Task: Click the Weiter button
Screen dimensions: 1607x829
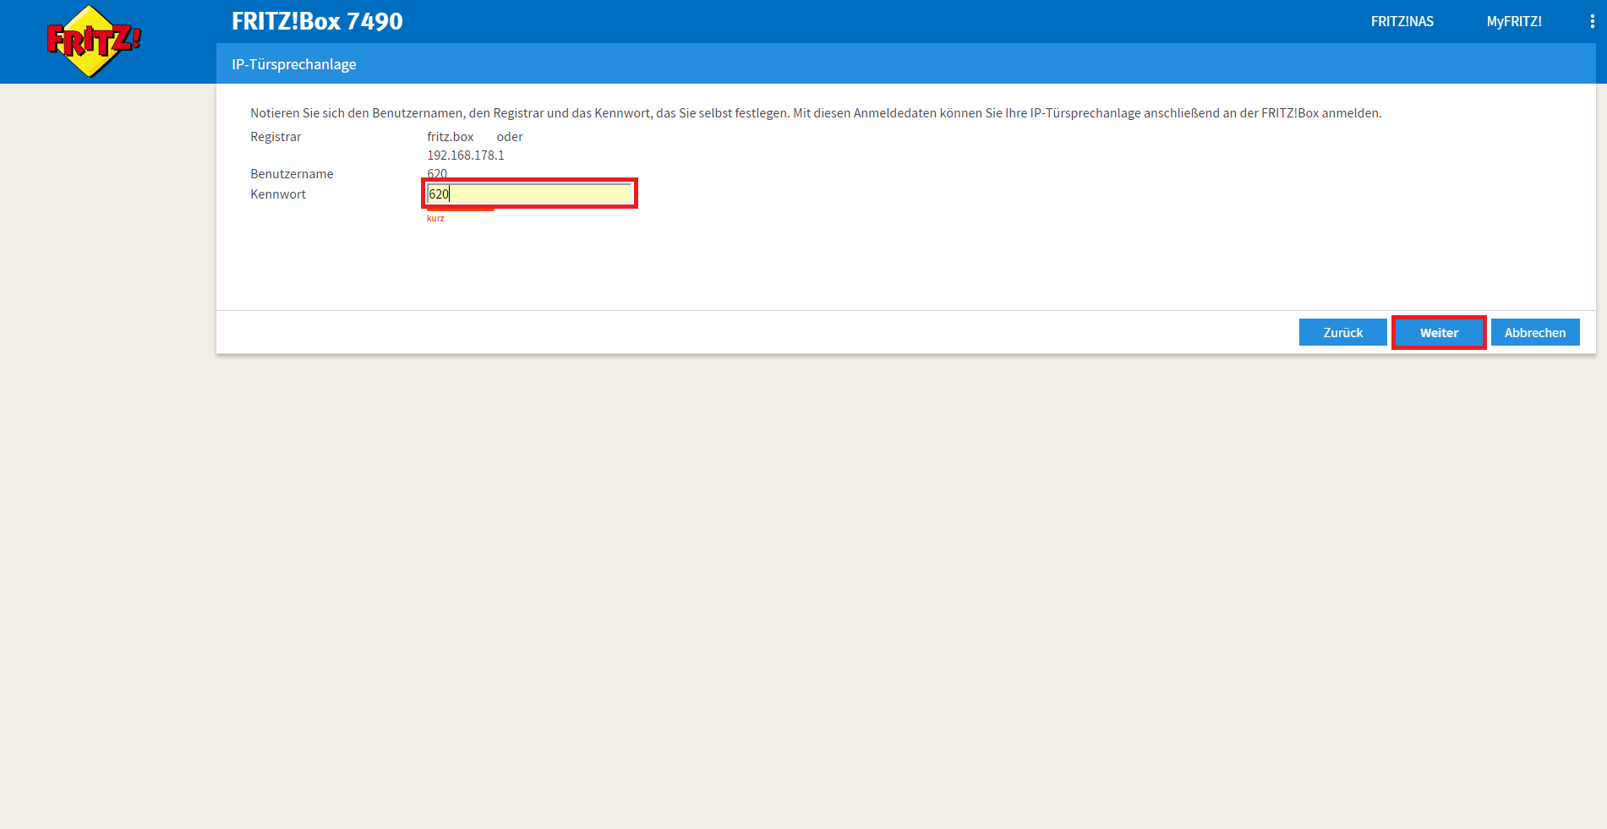Action: click(x=1438, y=333)
